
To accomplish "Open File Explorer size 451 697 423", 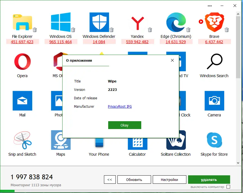I will [22, 42].
